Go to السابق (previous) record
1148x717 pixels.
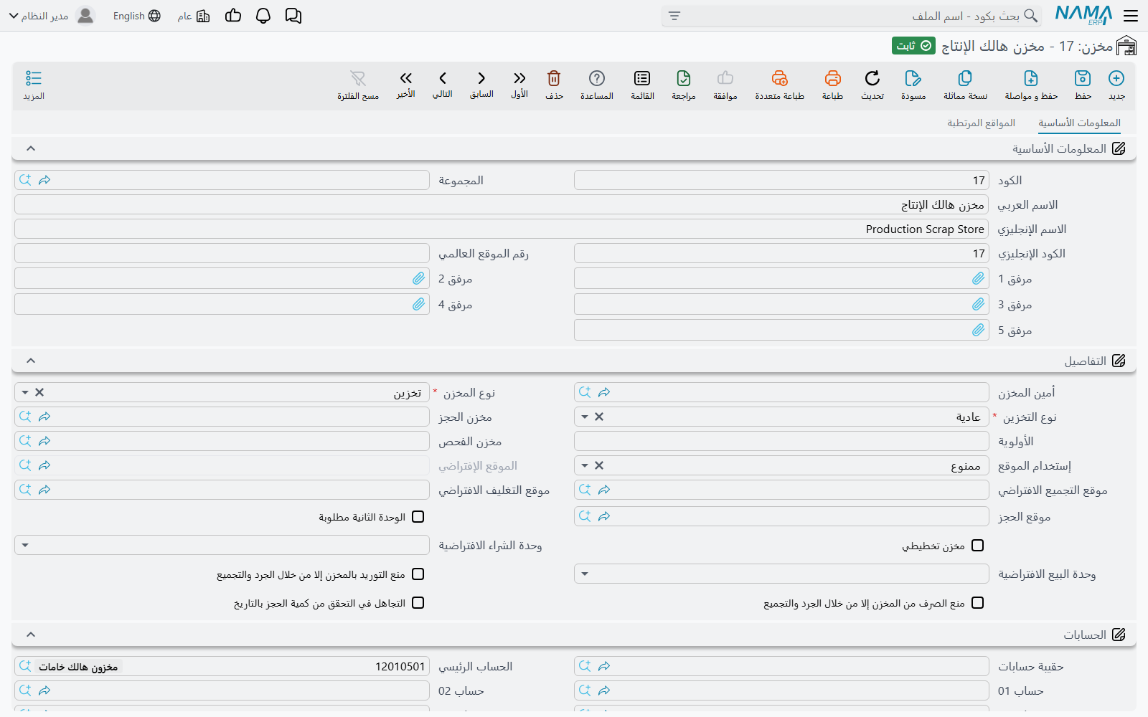pos(481,78)
